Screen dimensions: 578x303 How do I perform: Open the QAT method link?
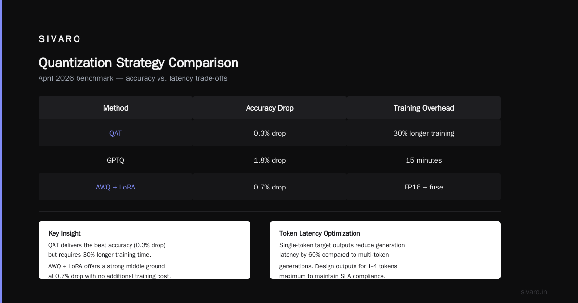click(x=116, y=133)
